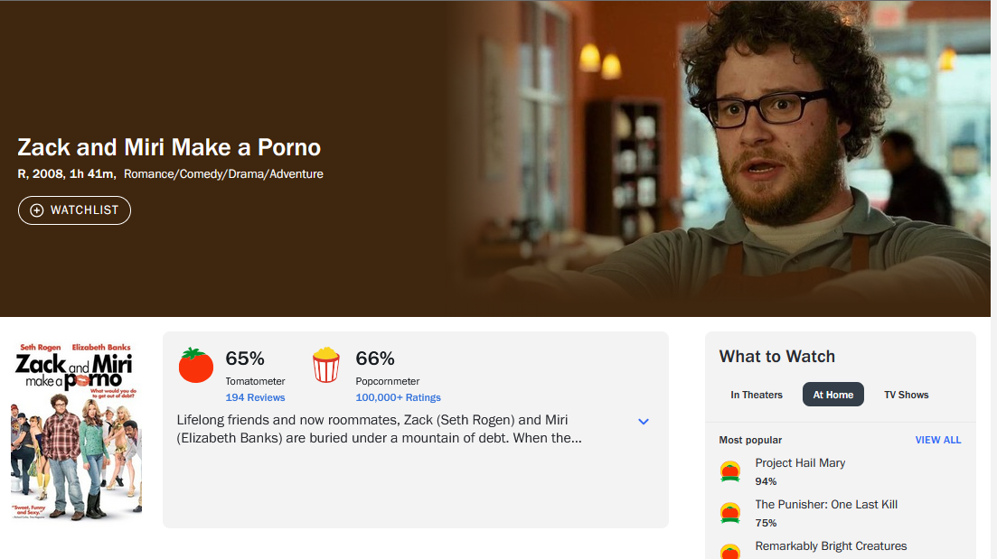Click the fresh badge beside The Punisher: One Last Kill
The image size is (997, 559).
click(730, 513)
